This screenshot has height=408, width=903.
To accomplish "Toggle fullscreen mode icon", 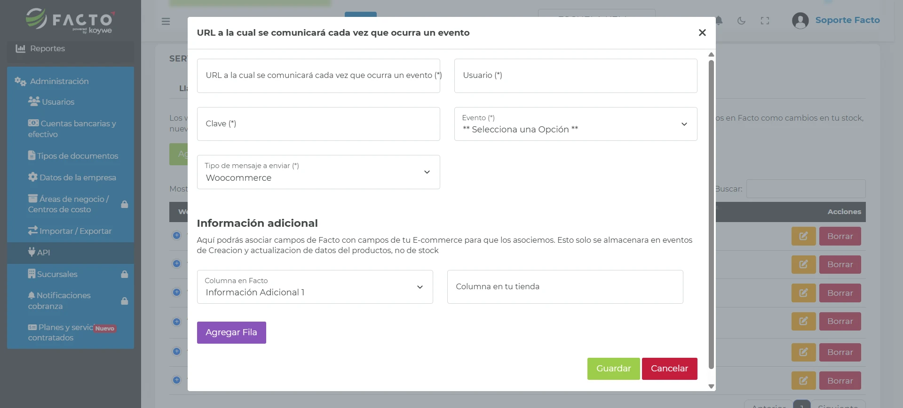I will [x=765, y=21].
